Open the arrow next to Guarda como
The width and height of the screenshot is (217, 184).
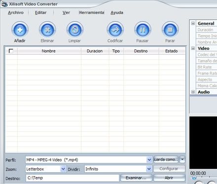click(182, 159)
